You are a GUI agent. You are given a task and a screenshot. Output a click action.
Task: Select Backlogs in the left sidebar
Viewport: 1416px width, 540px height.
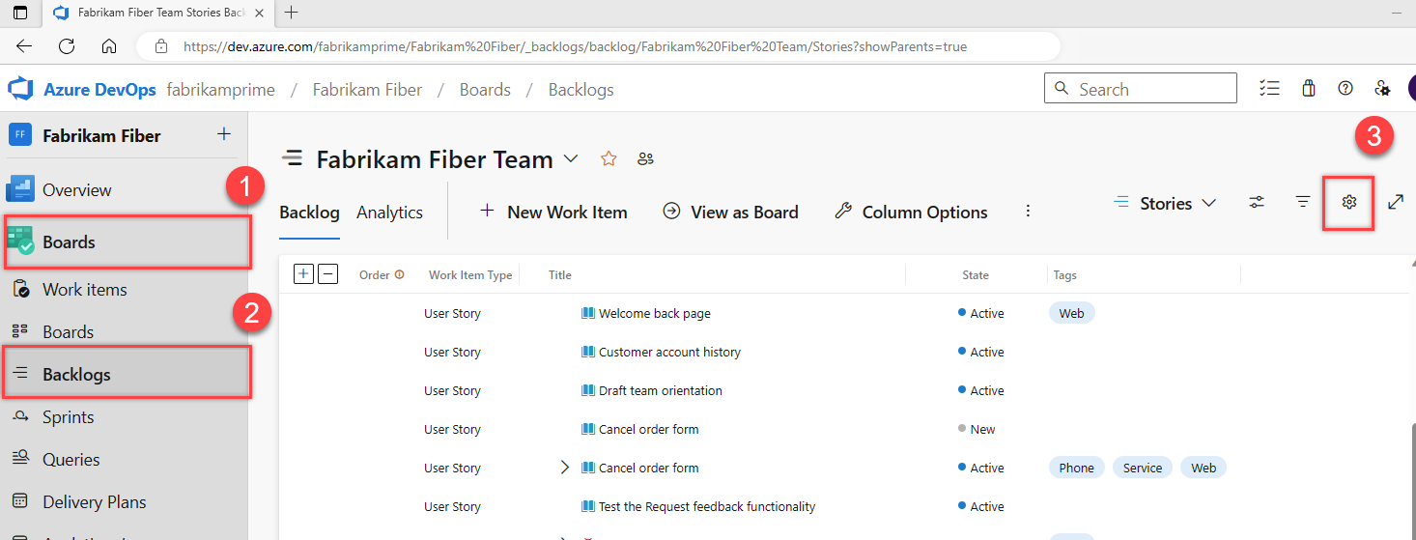tap(76, 375)
